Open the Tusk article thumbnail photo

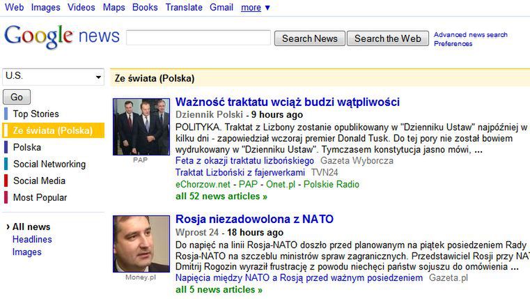141,127
